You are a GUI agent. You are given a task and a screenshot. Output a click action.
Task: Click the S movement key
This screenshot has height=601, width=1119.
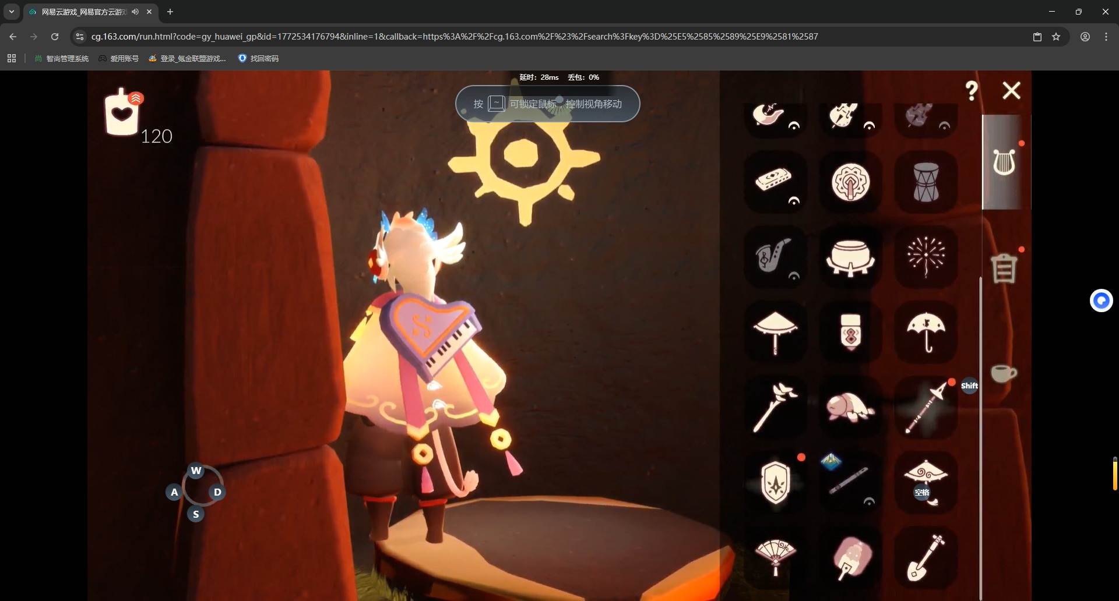tap(196, 514)
